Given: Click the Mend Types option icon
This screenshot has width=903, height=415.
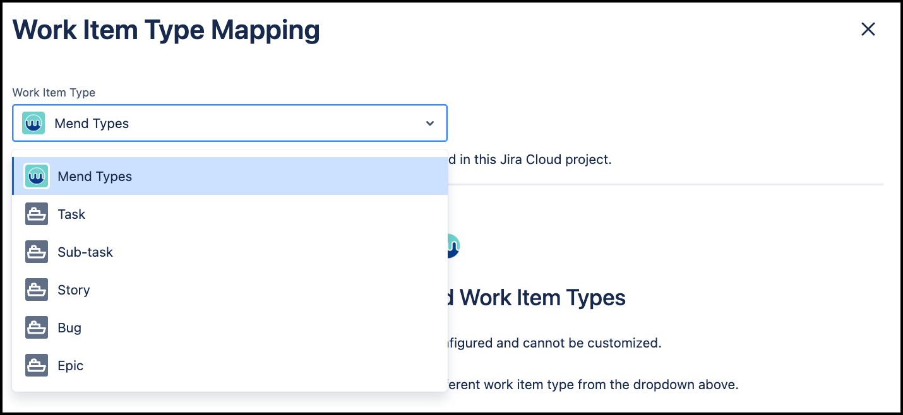Looking at the screenshot, I should (x=37, y=177).
